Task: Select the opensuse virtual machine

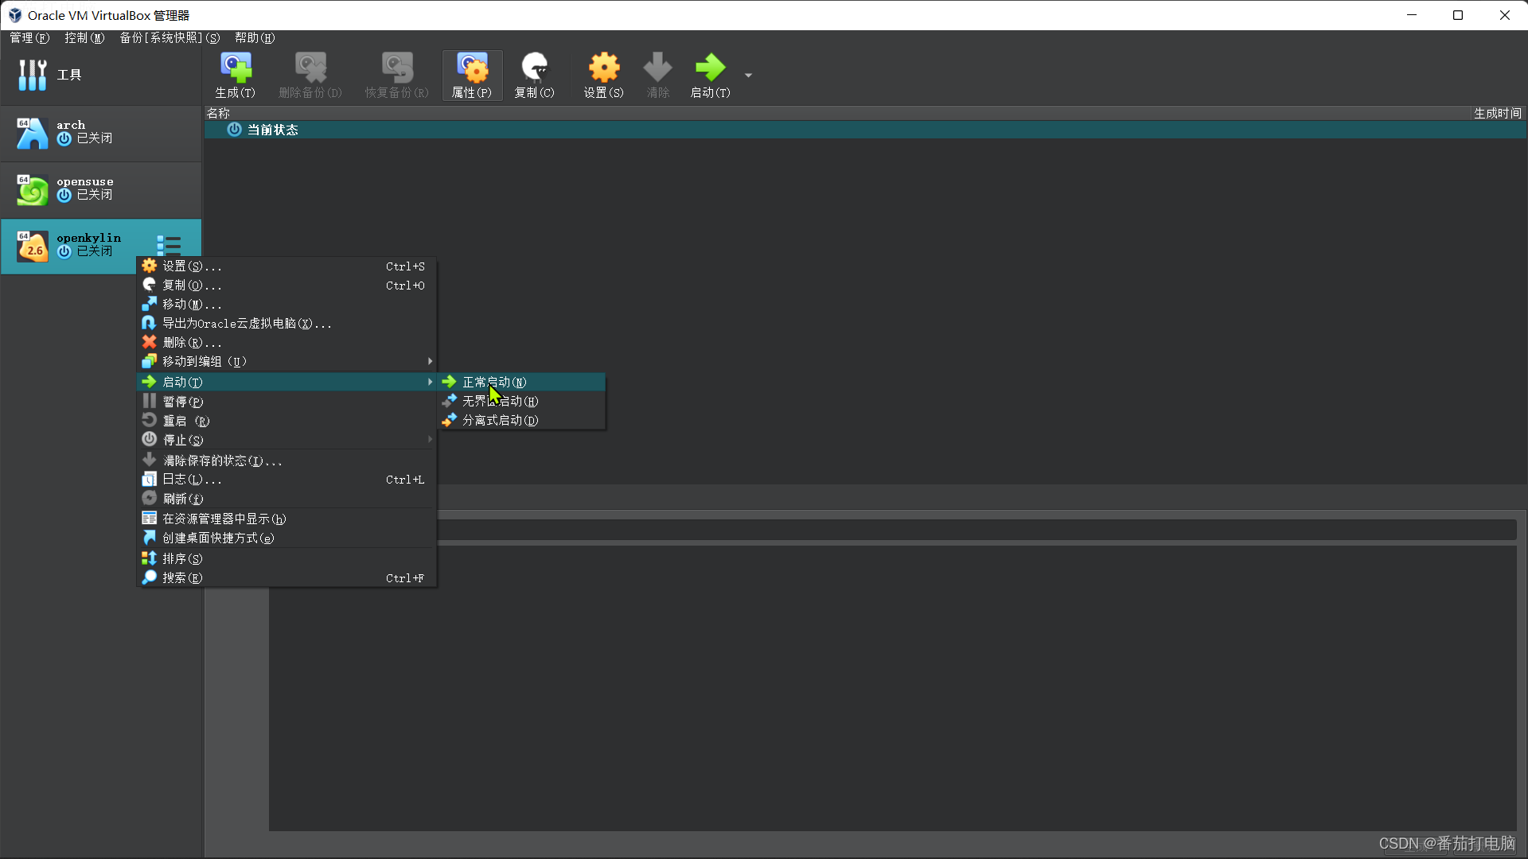Action: [100, 189]
